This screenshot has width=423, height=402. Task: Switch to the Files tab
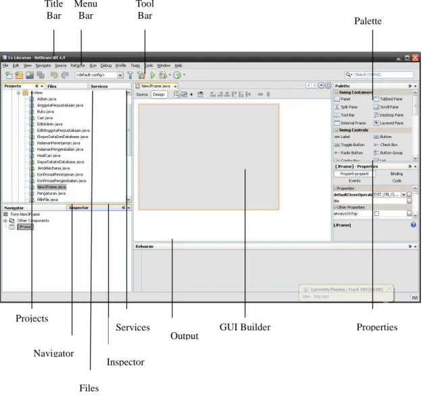pyautogui.click(x=66, y=87)
